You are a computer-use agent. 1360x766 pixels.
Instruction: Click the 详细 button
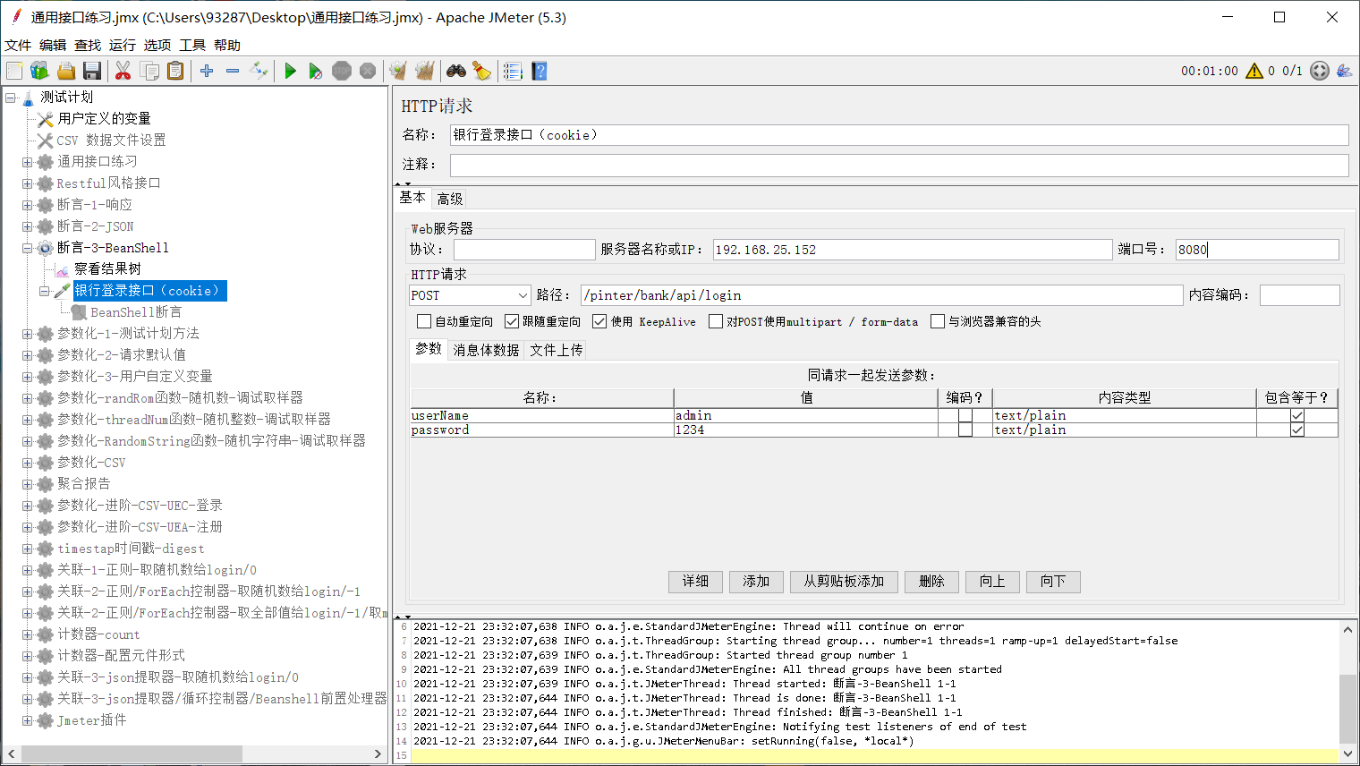(x=696, y=582)
